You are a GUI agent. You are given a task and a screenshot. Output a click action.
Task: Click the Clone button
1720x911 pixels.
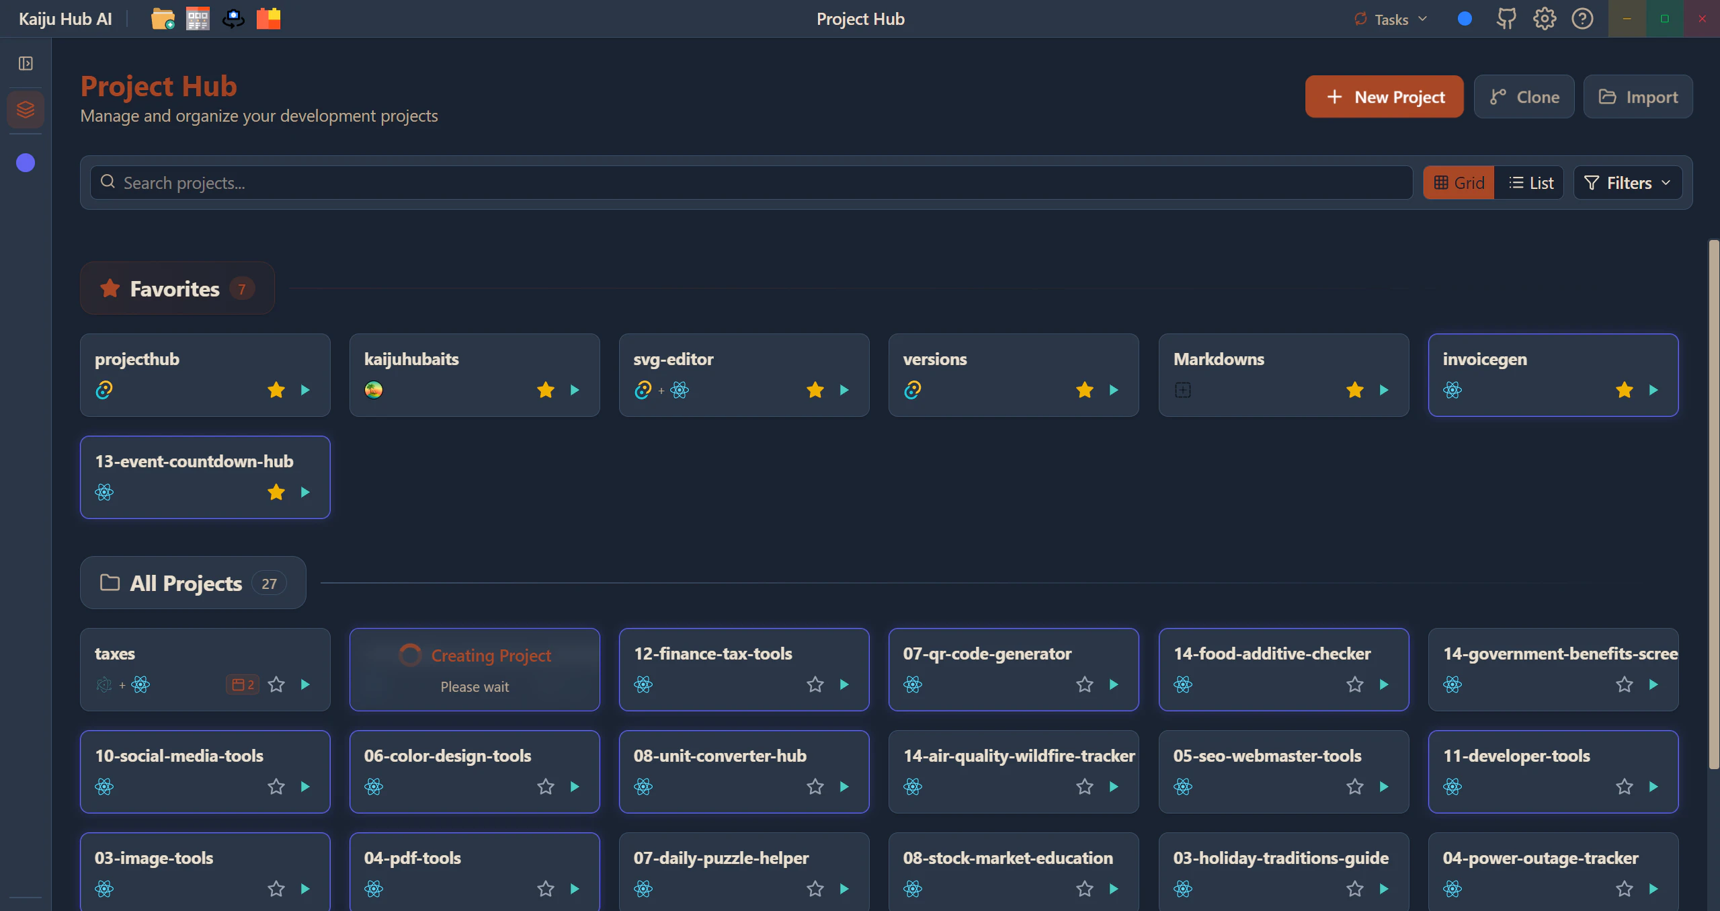click(1524, 97)
